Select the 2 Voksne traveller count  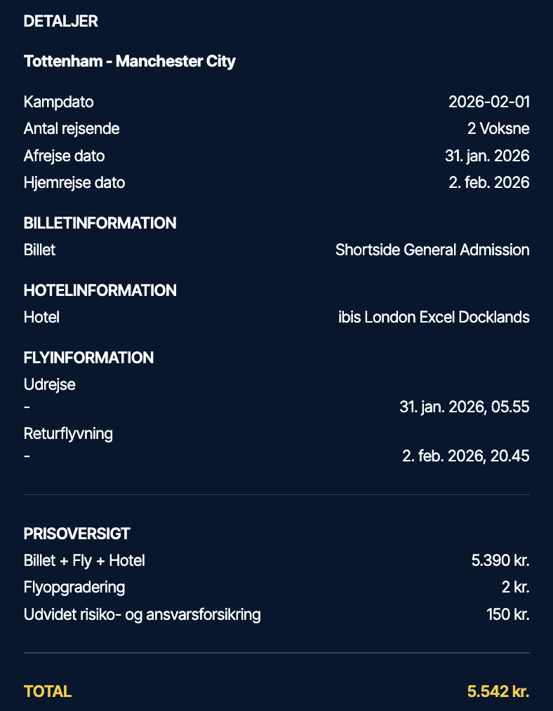click(498, 128)
